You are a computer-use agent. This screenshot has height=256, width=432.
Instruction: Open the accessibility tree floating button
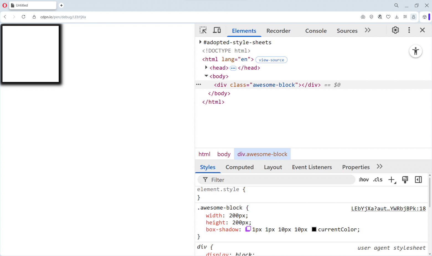point(416,51)
